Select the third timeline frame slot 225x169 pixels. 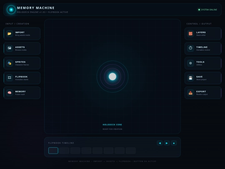click(x=75, y=151)
